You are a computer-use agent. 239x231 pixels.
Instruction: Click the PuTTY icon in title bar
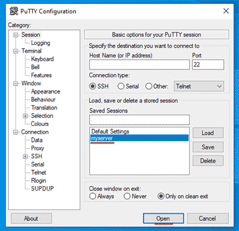(x=14, y=11)
